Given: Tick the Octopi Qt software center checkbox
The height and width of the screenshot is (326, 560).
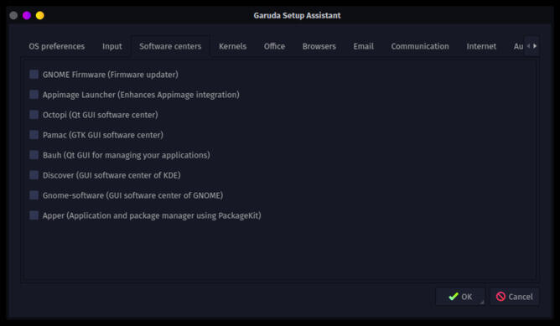Looking at the screenshot, I should click(34, 115).
